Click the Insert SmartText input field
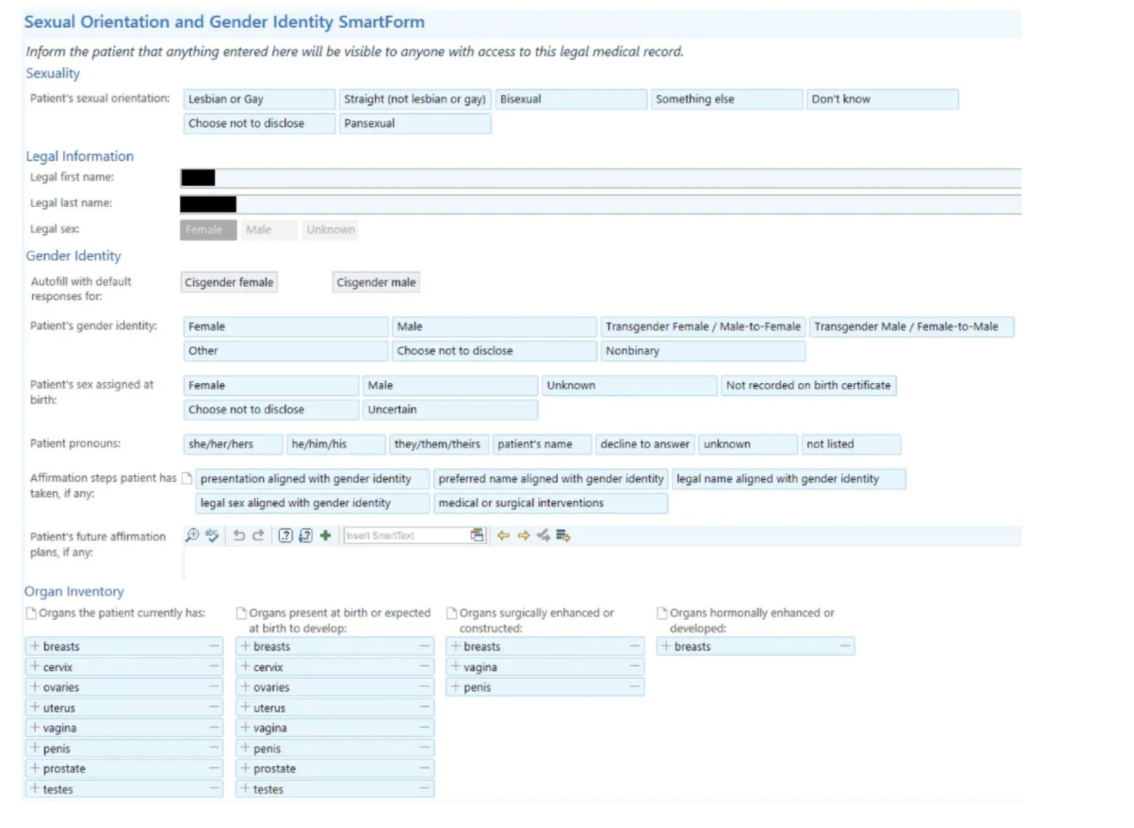The height and width of the screenshot is (828, 1134). [405, 536]
